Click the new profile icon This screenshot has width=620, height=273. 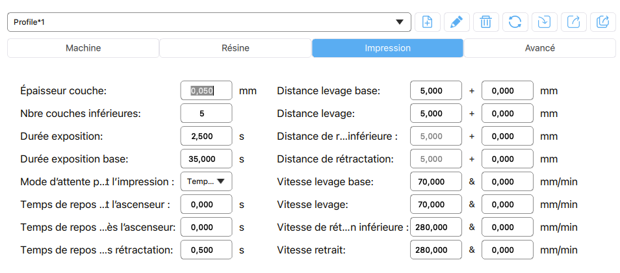tap(428, 22)
